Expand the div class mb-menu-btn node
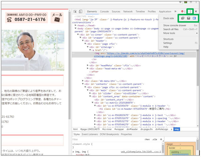Viewport: 201px width, 157px height. point(83,81)
